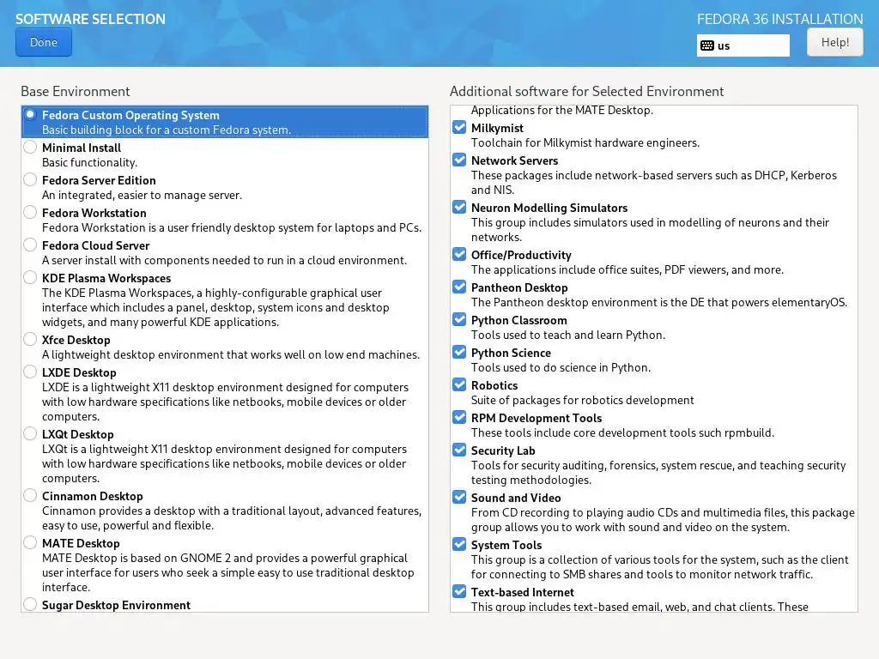Image resolution: width=879 pixels, height=659 pixels.
Task: Click the keyboard layout icon
Action: coord(707,46)
